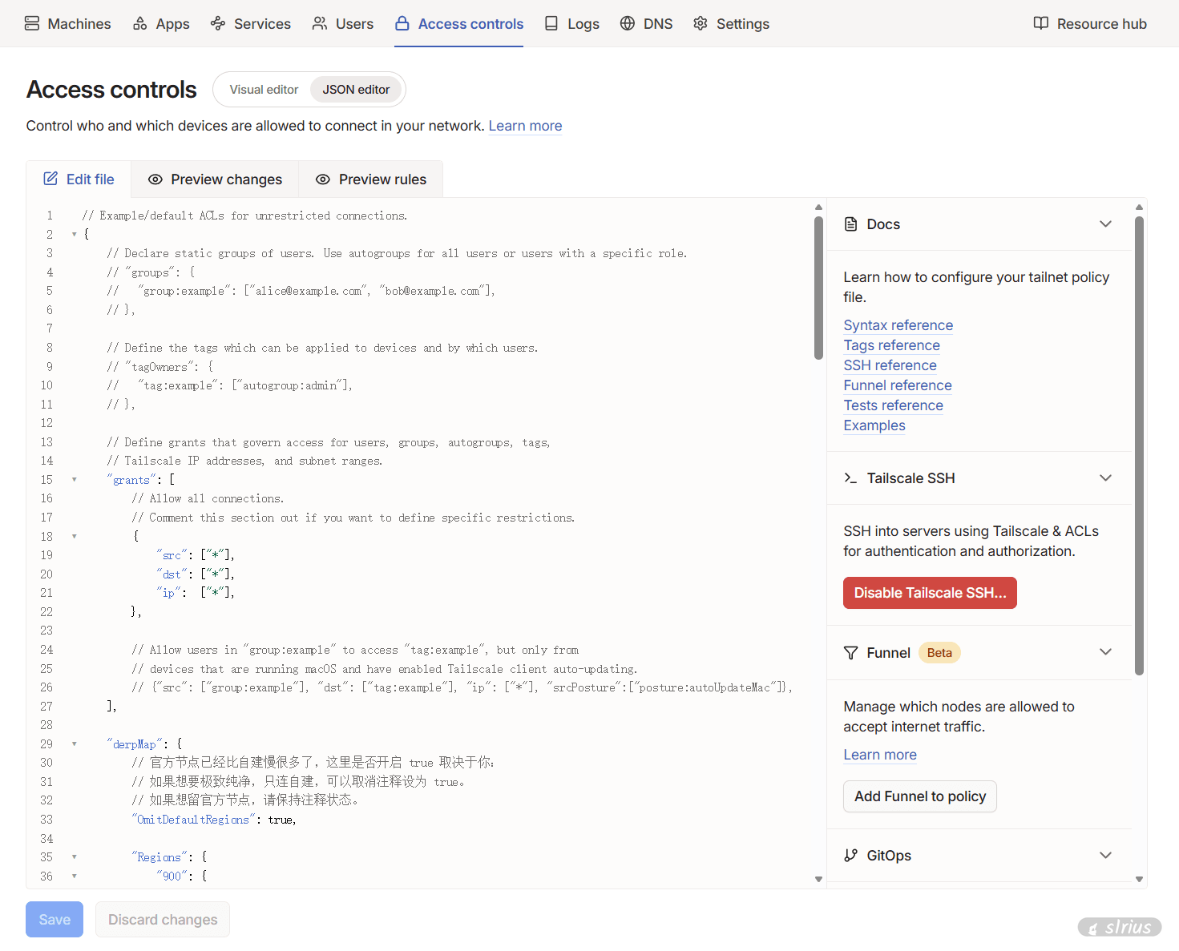Collapse the derpMap block at line 29
The image size is (1179, 951).
(x=75, y=744)
